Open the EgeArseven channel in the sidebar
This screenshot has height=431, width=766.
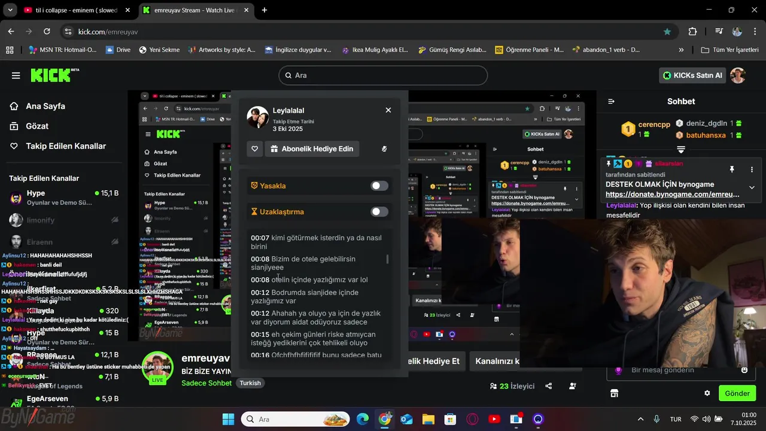(63, 400)
